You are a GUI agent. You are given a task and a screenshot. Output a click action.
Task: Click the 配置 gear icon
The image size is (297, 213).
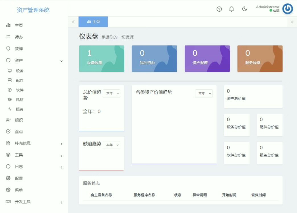coord(8,178)
